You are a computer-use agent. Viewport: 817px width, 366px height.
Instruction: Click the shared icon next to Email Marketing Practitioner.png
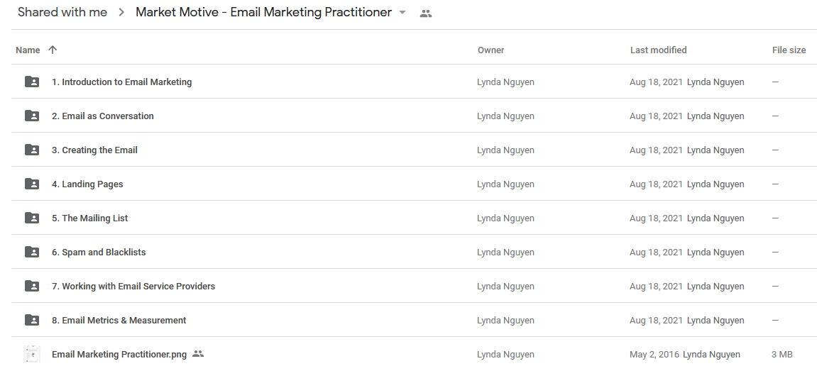coord(197,354)
